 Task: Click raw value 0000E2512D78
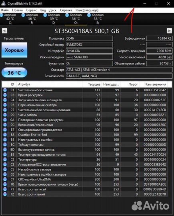(155, 194)
